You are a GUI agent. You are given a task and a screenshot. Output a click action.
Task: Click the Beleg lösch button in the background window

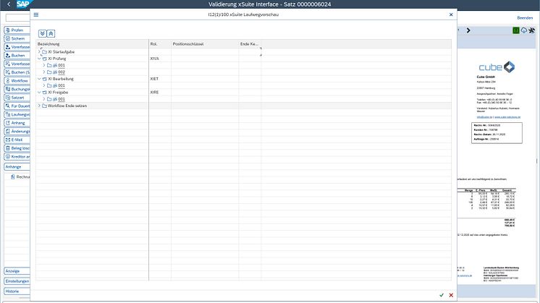pyautogui.click(x=17, y=148)
